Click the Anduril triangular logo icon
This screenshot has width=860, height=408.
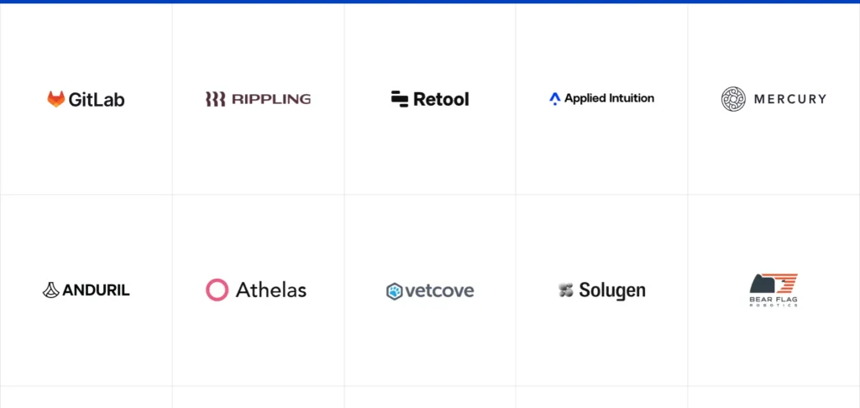pyautogui.click(x=50, y=290)
